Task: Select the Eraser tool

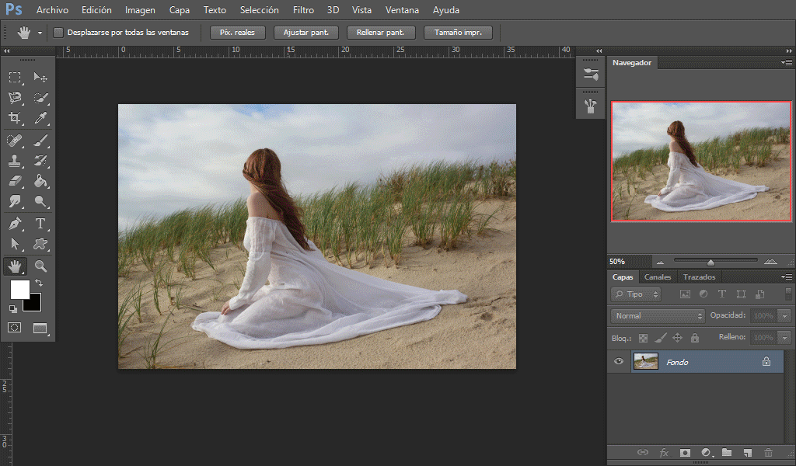Action: pos(15,182)
